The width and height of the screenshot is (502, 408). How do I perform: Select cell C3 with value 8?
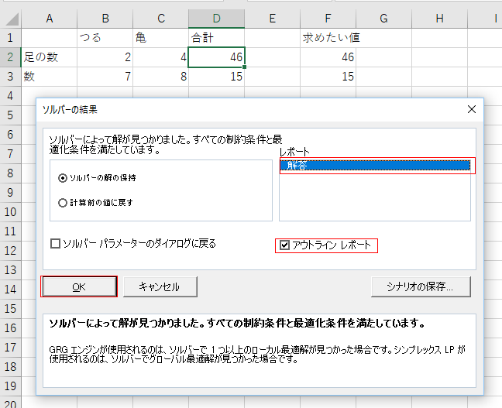click(x=160, y=77)
